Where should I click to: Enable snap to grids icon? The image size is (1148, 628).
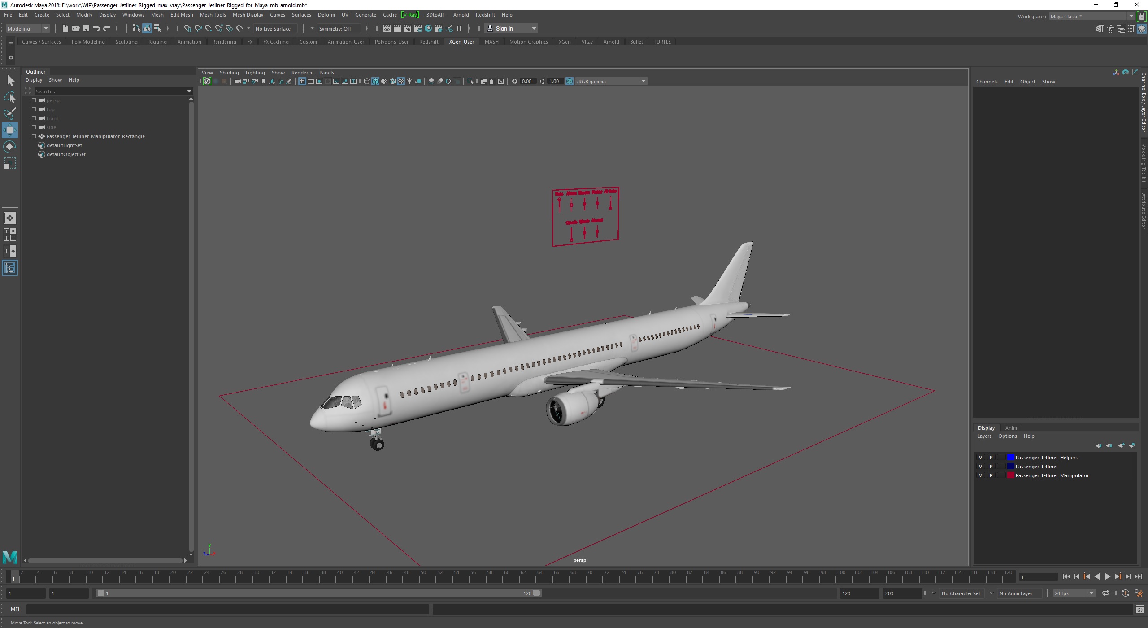[187, 28]
